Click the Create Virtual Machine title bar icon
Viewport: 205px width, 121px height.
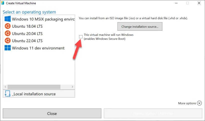click(x=2, y=3)
